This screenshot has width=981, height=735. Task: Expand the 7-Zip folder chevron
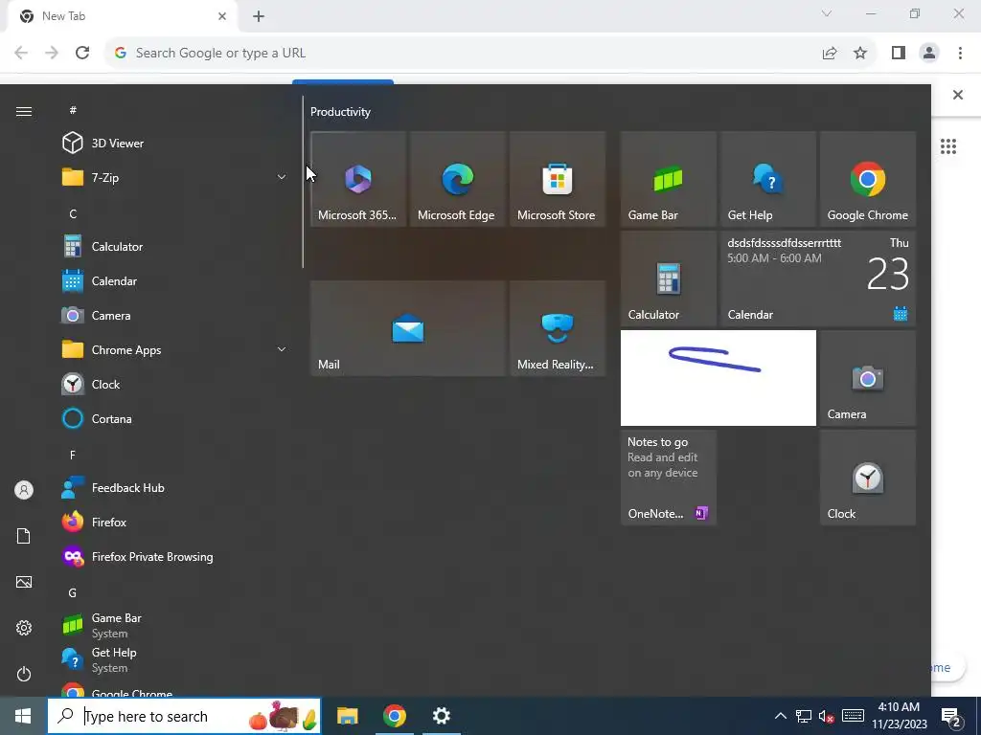click(x=282, y=177)
